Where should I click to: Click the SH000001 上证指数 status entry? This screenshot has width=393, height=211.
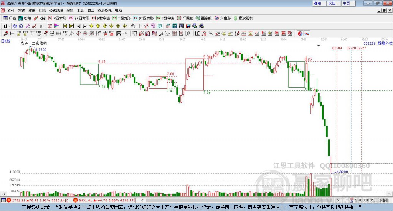[x=372, y=200]
